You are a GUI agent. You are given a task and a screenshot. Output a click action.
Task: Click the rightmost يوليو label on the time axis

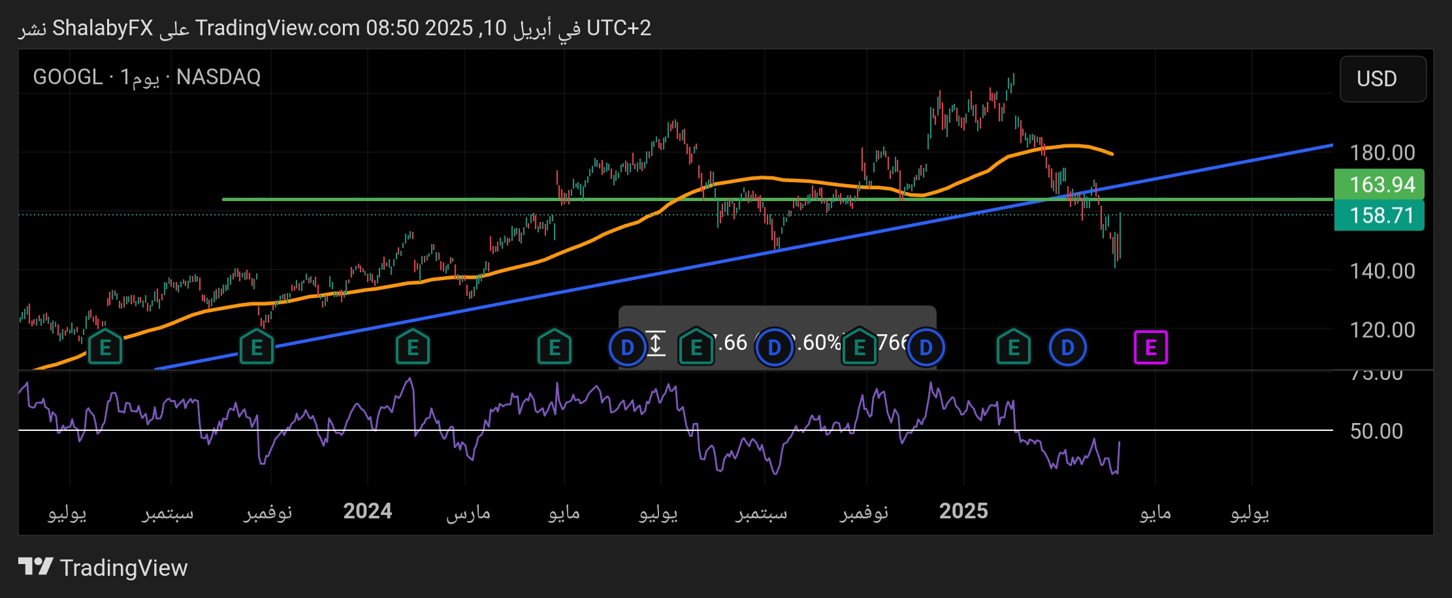[x=1250, y=512]
